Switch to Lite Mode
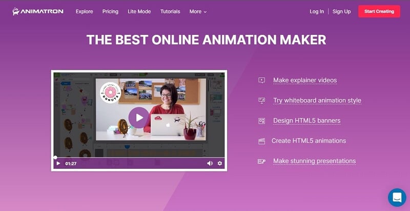Screen dimensions: 410x211 click(139, 11)
